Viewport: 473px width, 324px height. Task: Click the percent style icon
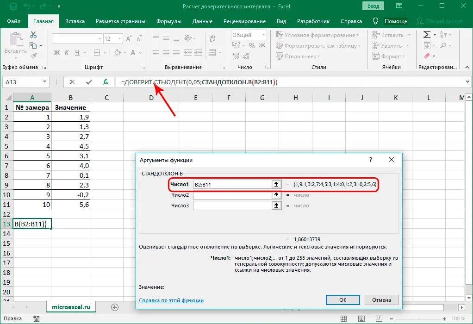tap(252, 45)
